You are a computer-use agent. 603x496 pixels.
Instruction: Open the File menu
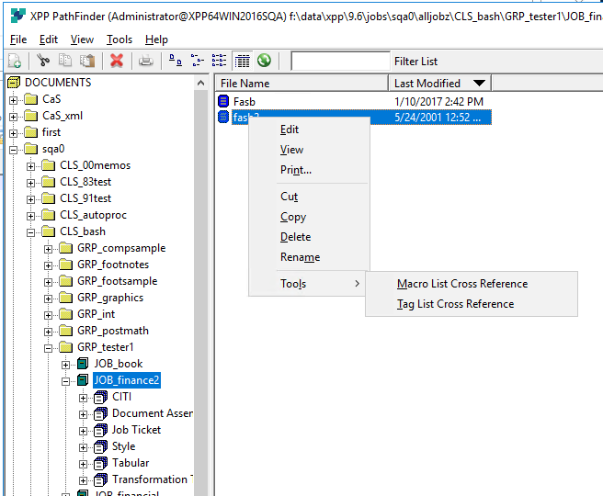tap(18, 39)
